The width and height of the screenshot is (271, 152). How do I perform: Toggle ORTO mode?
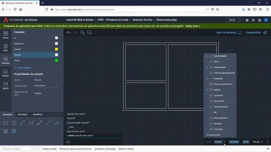tap(246, 142)
